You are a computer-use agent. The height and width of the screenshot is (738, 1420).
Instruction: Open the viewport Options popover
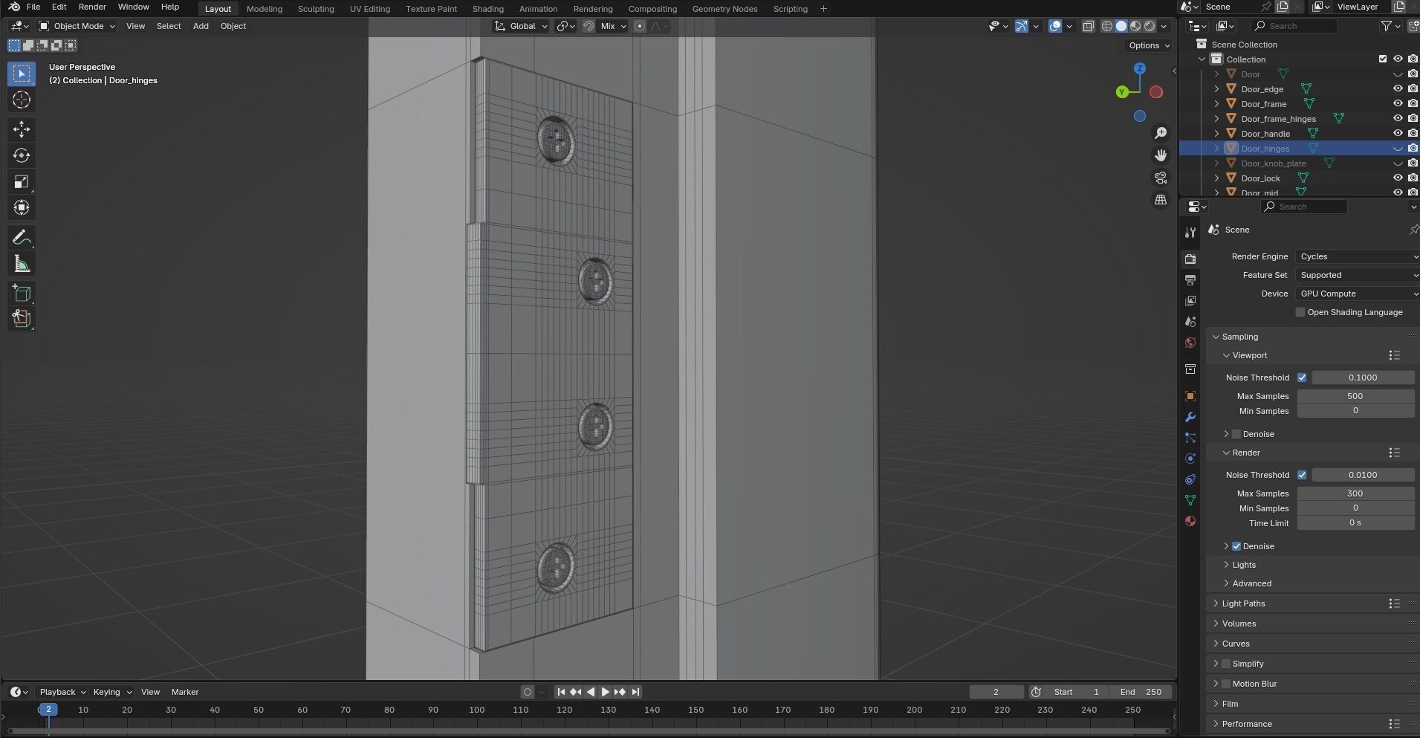(x=1149, y=45)
